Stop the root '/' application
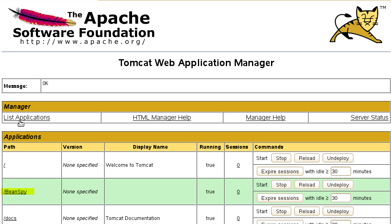 pyautogui.click(x=281, y=158)
